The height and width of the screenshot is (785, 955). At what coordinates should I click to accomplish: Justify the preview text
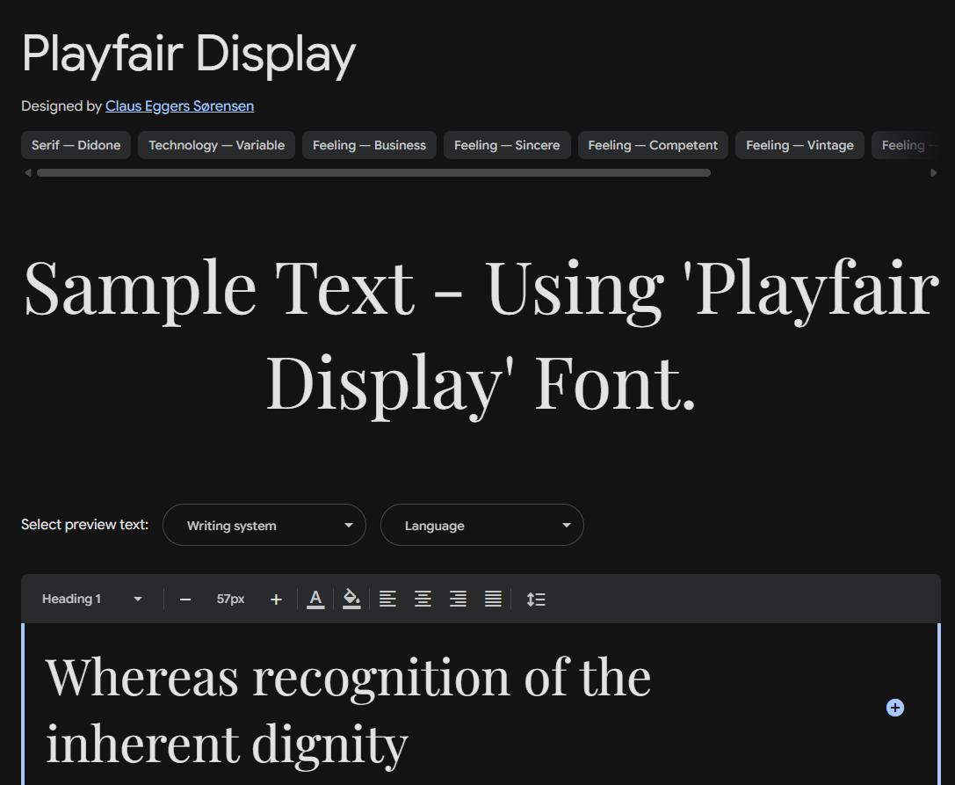pyautogui.click(x=494, y=600)
